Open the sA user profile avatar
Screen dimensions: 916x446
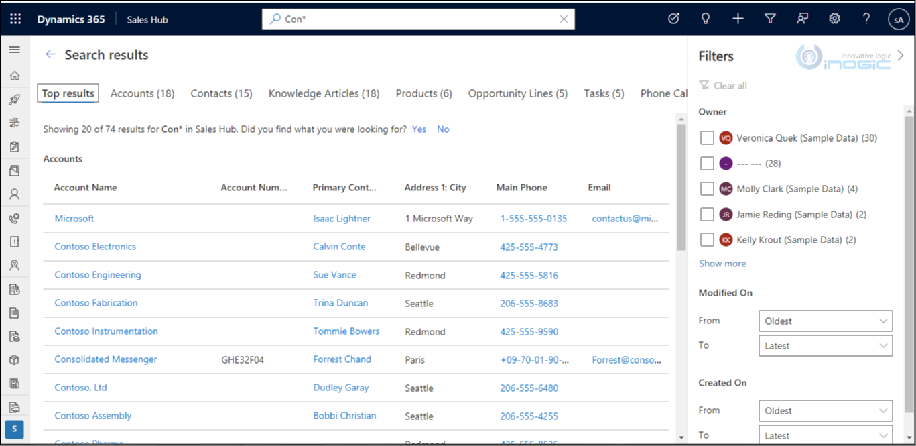click(x=899, y=20)
